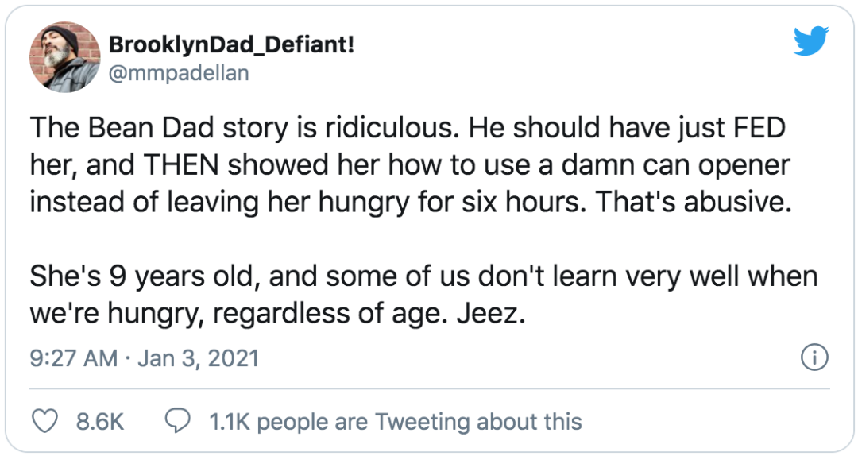
Task: Visit the @mmpadellan handle
Action: (x=178, y=73)
